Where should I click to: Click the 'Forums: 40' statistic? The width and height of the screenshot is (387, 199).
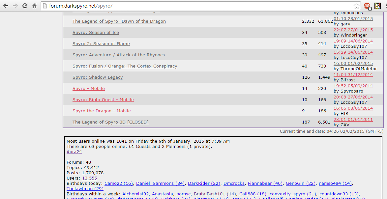(79, 162)
